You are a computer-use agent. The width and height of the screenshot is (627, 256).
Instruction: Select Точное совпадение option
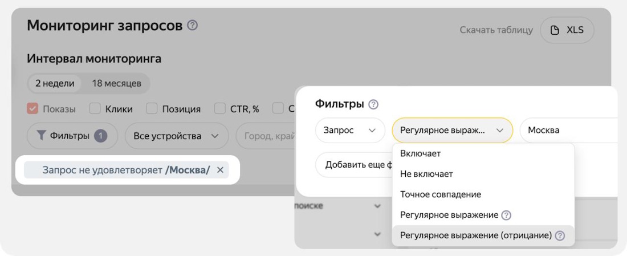441,194
